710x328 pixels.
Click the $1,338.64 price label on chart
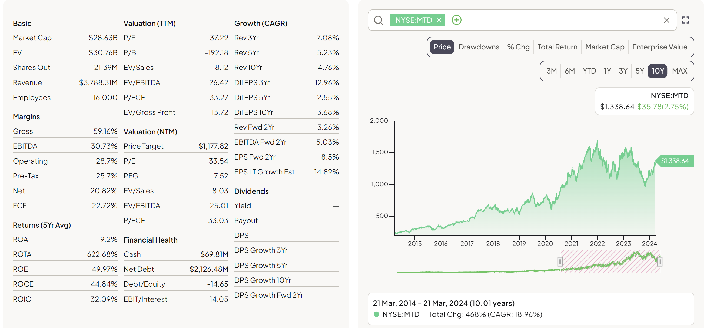[674, 161]
